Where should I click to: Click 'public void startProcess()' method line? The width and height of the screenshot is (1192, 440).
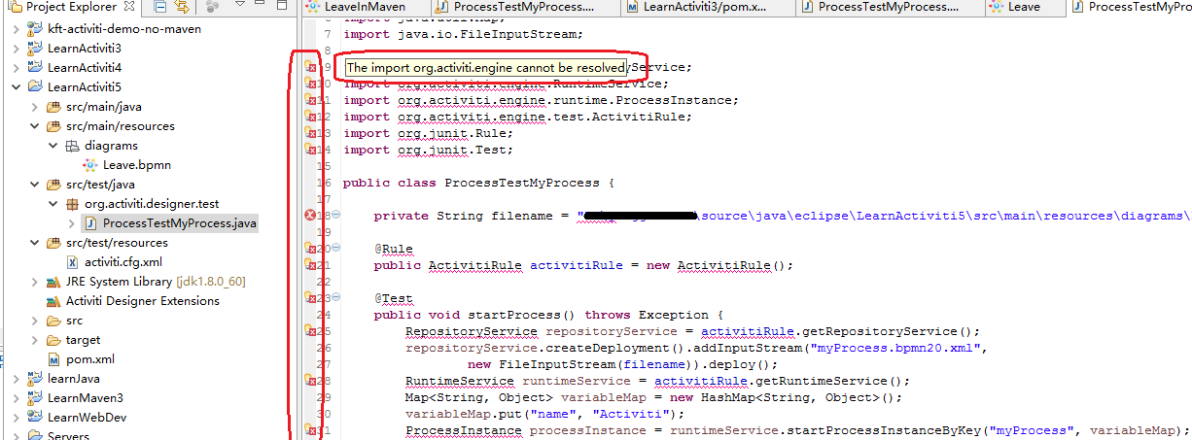tap(548, 315)
